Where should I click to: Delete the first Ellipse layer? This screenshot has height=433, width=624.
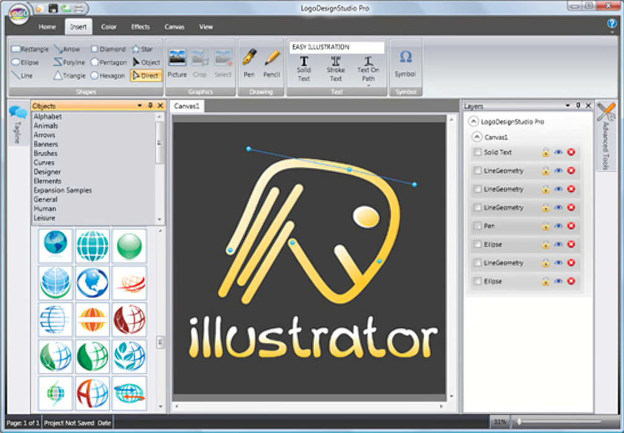[571, 244]
